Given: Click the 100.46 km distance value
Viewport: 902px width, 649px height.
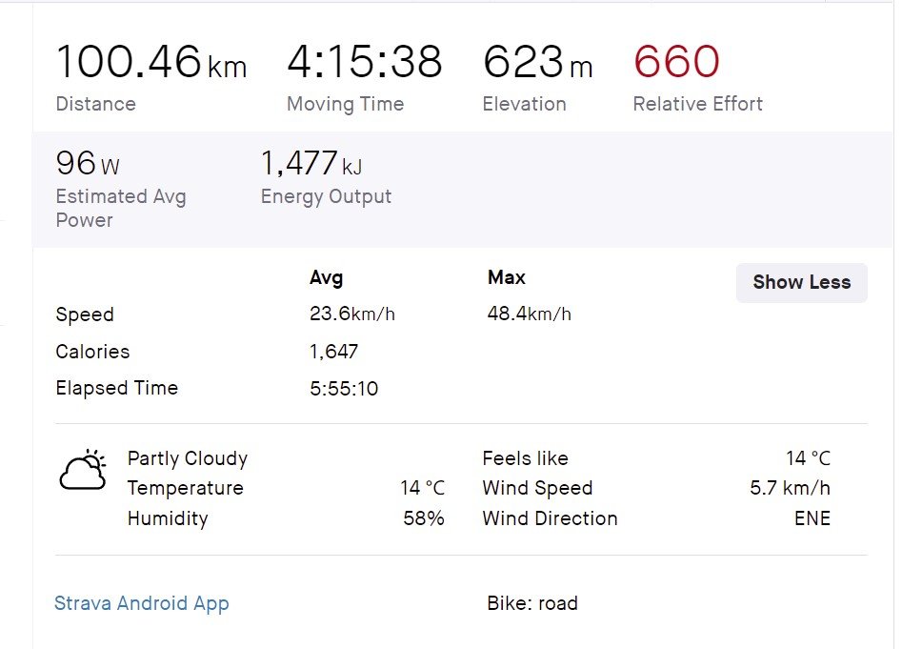Looking at the screenshot, I should tap(150, 63).
